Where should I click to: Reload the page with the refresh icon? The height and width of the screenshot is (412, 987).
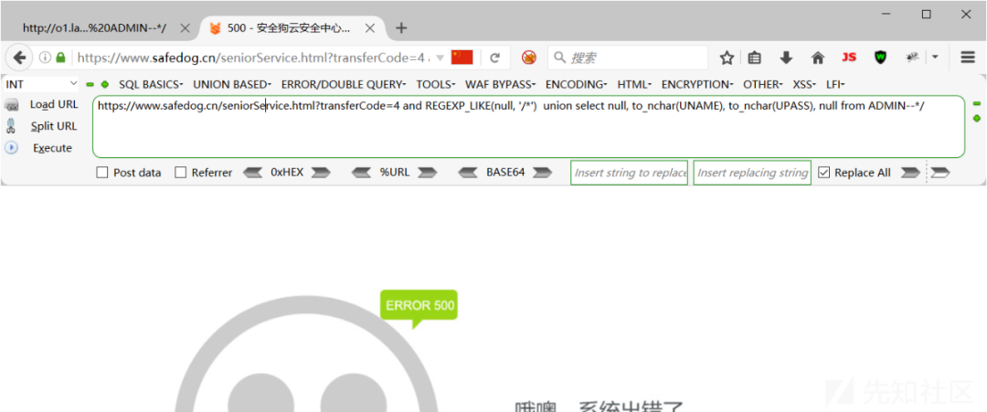tap(494, 58)
